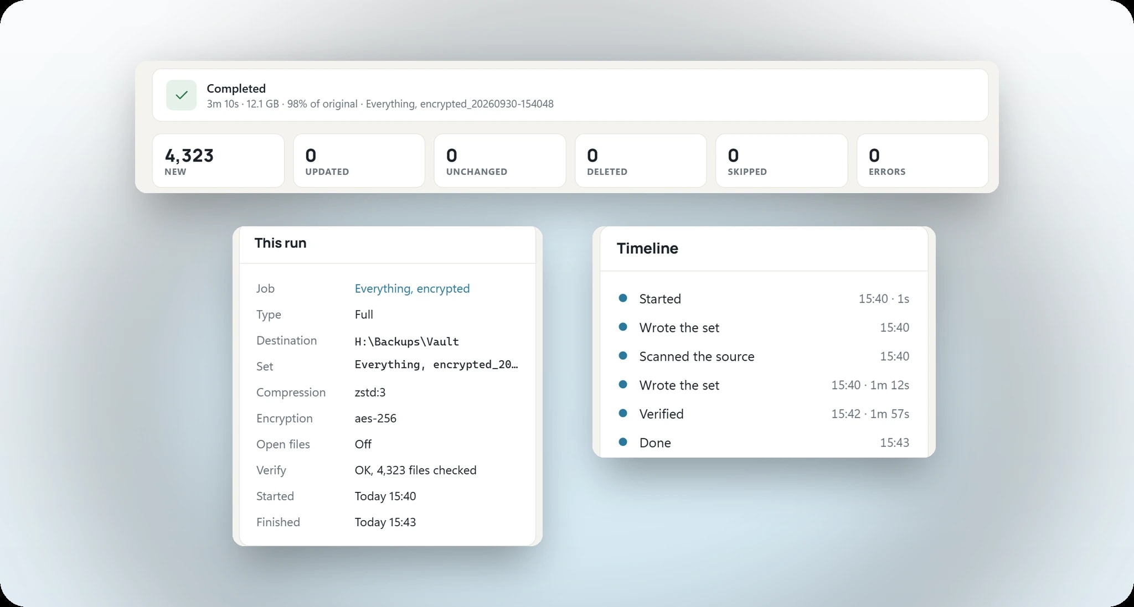This screenshot has height=607, width=1134.
Task: Select the 4,323 New stat card
Action: click(218, 160)
